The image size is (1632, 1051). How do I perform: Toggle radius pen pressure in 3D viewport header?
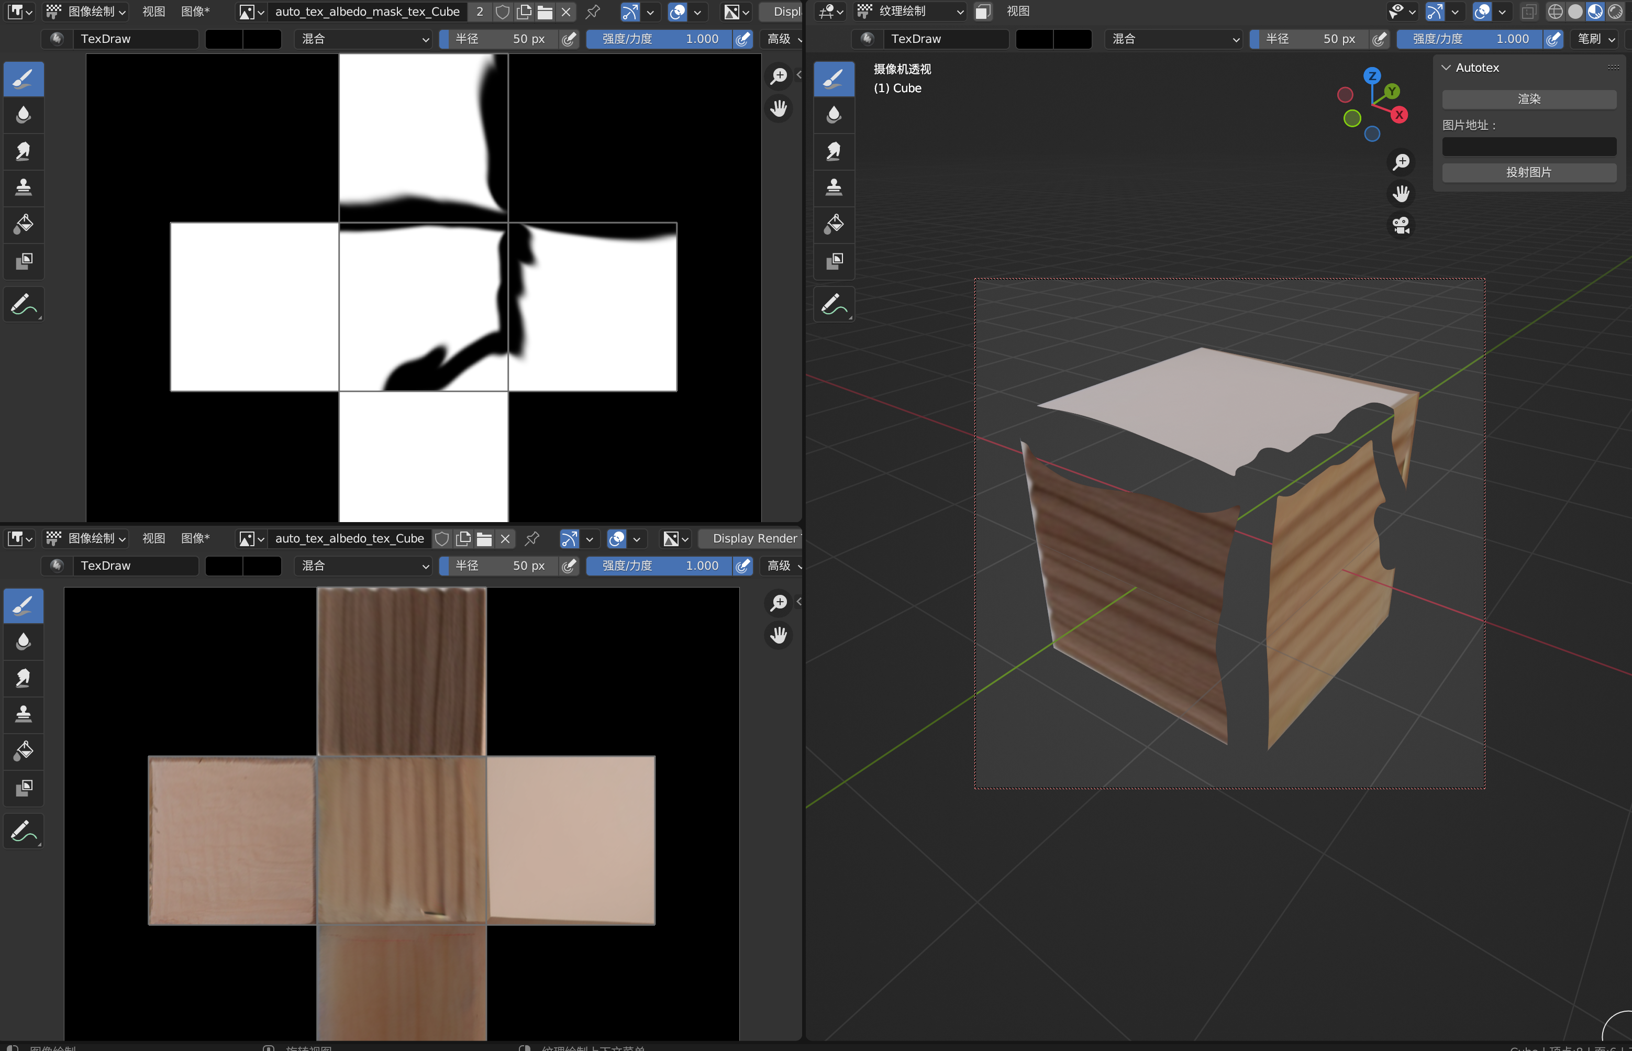1379,39
